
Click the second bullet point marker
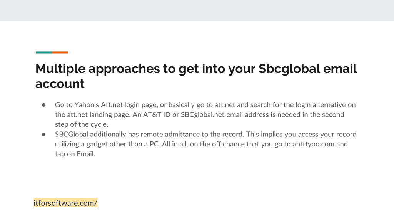tap(44, 135)
